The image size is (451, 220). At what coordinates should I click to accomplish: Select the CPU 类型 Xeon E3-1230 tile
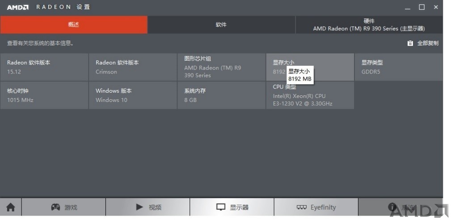[x=310, y=95]
